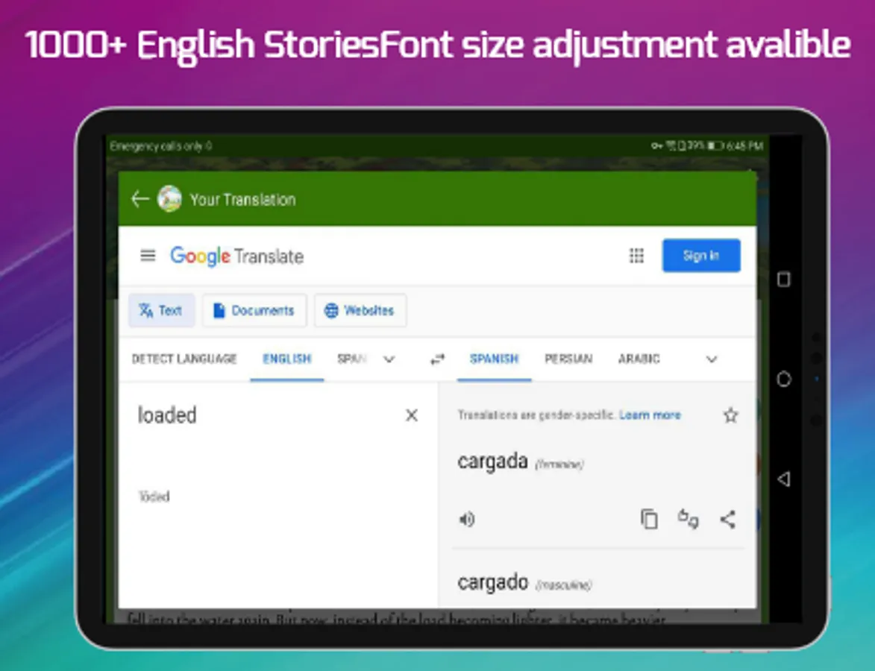
Task: Tap the round app avatar beside Your Translation
Action: [169, 198]
